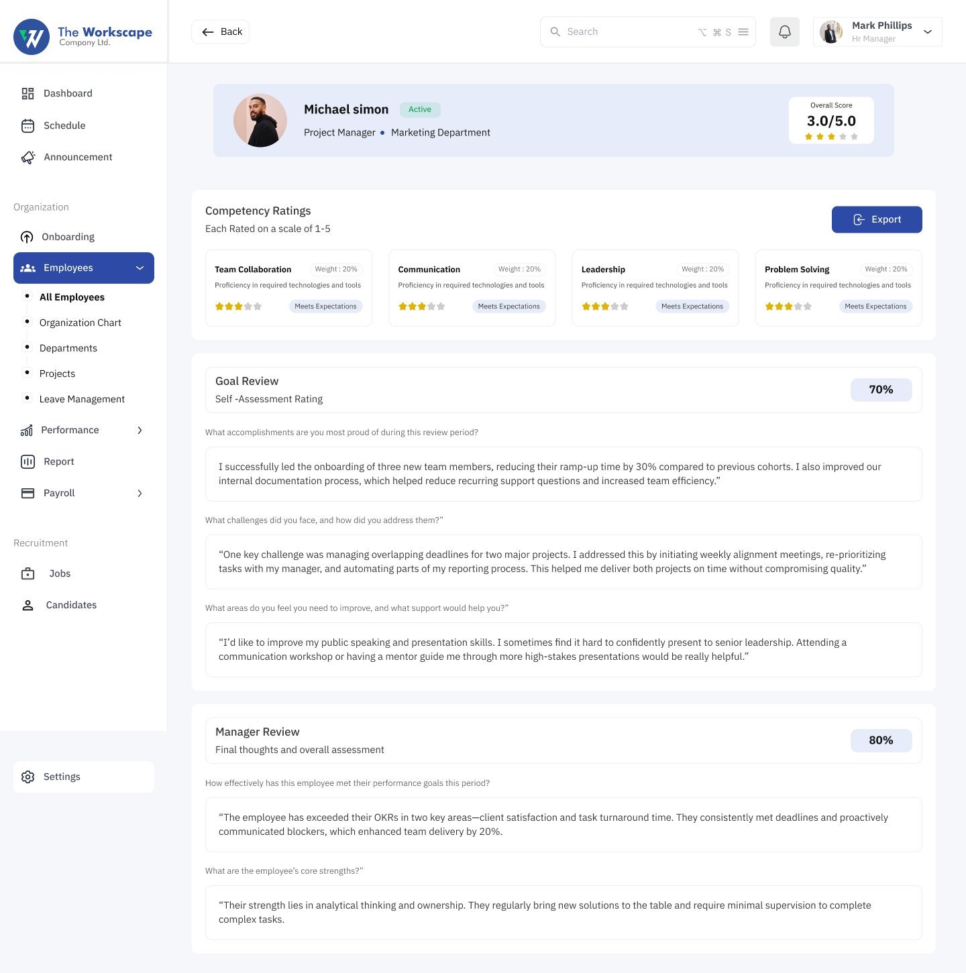This screenshot has width=966, height=973.
Task: Click Mark Phillips profile avatar
Action: (x=831, y=32)
